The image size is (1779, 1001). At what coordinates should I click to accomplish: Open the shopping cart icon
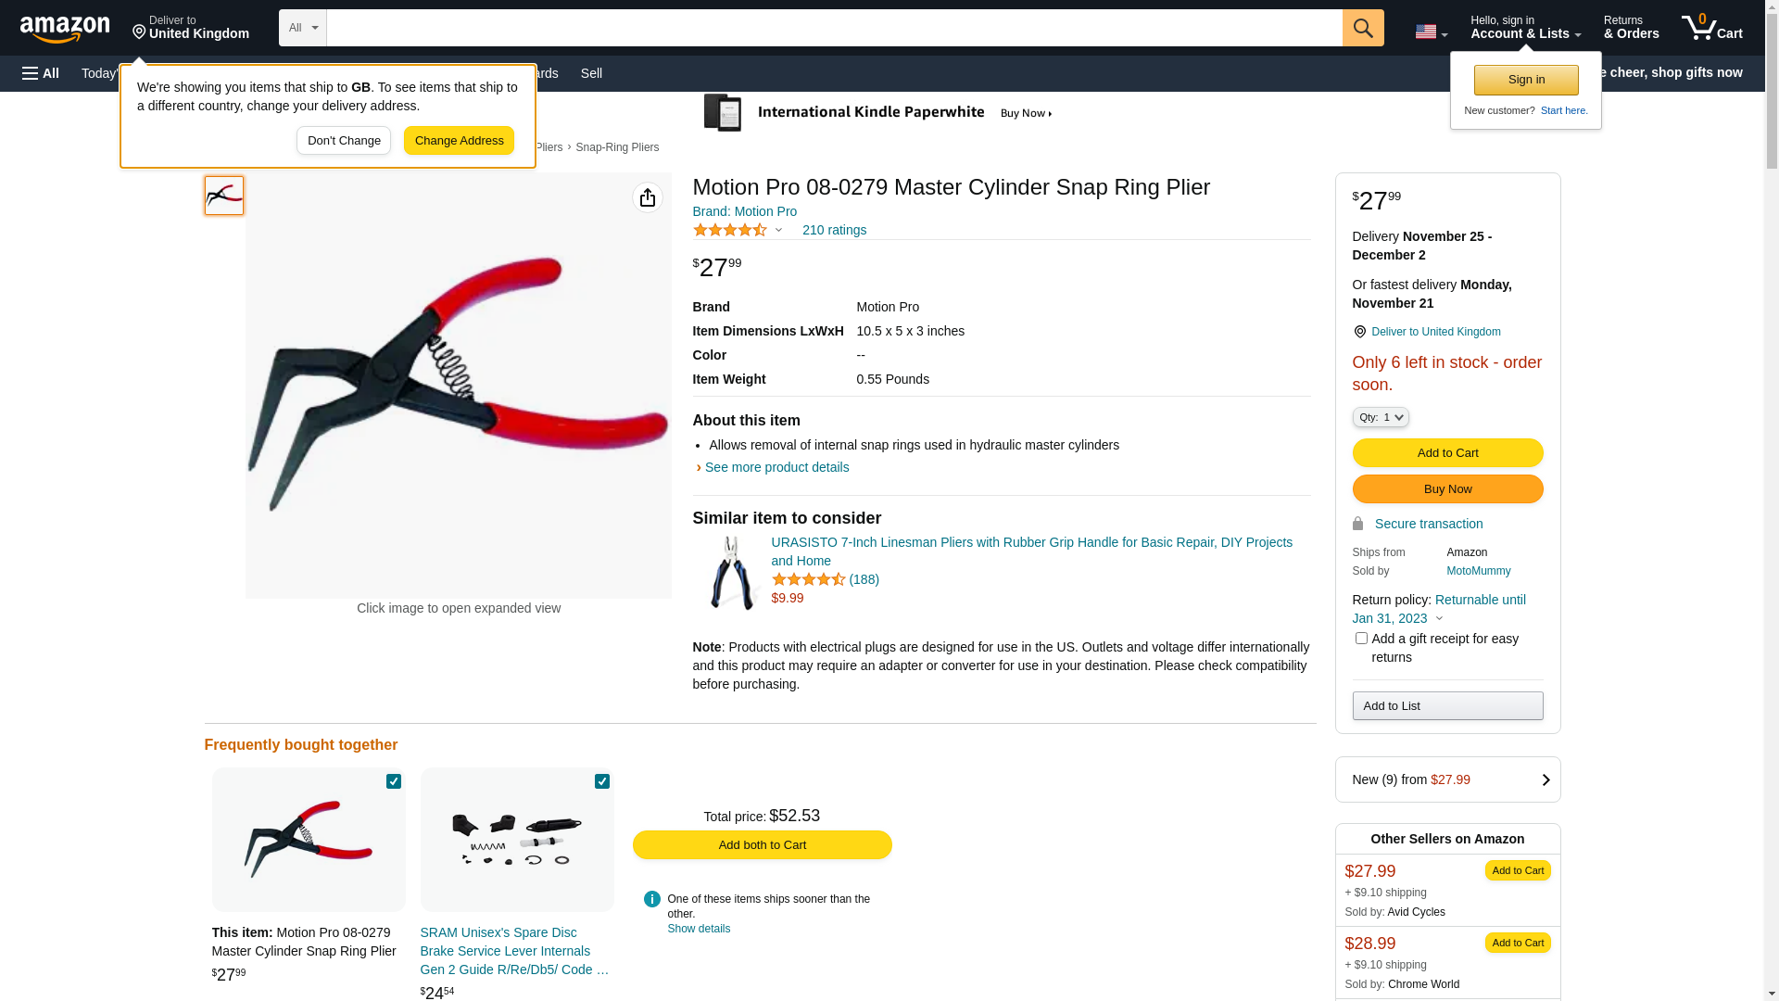(x=1711, y=28)
